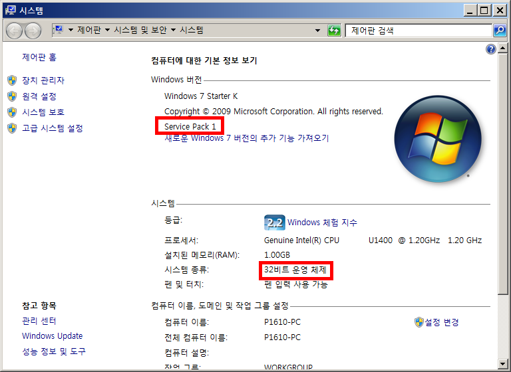The width and height of the screenshot is (511, 372).
Task: Click the computer icon in address bar
Action: click(59, 31)
